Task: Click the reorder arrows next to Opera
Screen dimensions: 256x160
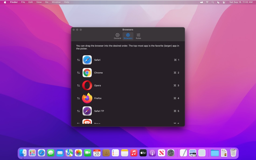Action: [78, 85]
